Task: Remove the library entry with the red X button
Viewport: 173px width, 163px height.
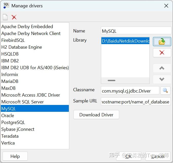Action: click(x=162, y=53)
